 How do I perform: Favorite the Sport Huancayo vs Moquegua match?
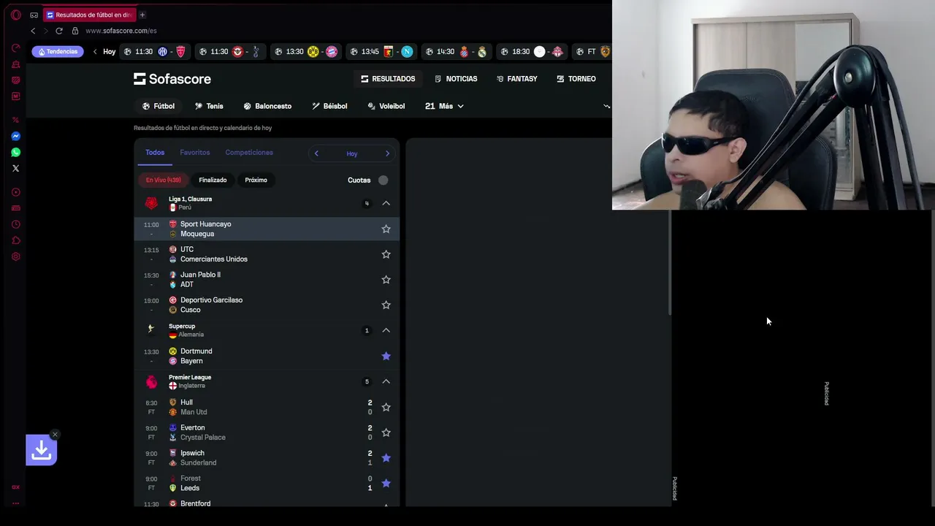[386, 229]
